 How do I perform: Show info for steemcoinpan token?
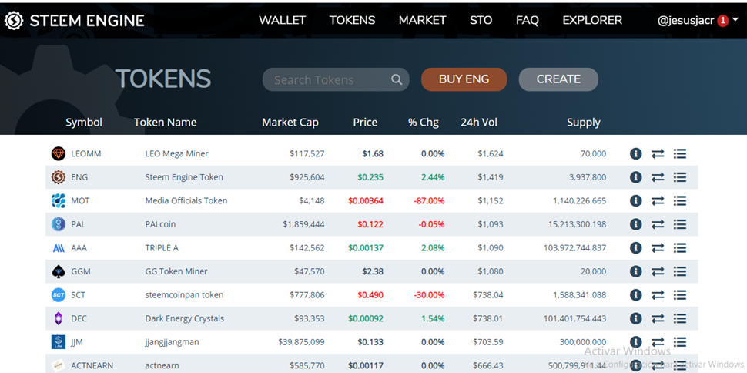(635, 294)
